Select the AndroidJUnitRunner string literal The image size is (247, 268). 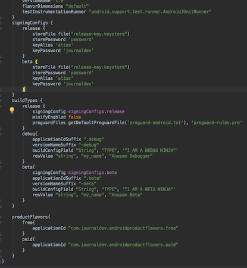tap(150, 12)
